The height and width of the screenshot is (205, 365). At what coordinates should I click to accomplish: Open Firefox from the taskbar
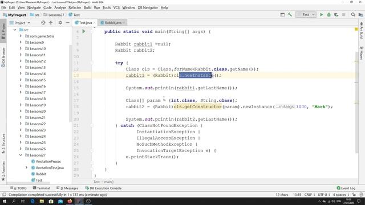point(70,201)
